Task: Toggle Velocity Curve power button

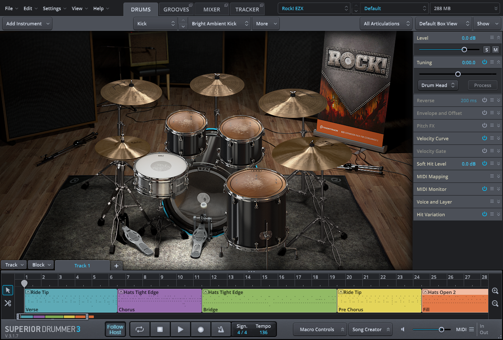Action: (484, 138)
